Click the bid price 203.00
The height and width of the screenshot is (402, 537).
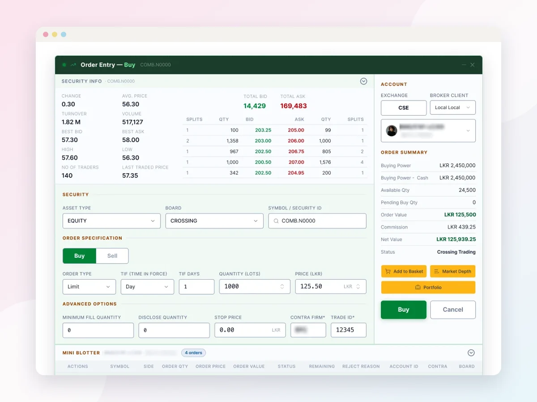click(x=263, y=141)
